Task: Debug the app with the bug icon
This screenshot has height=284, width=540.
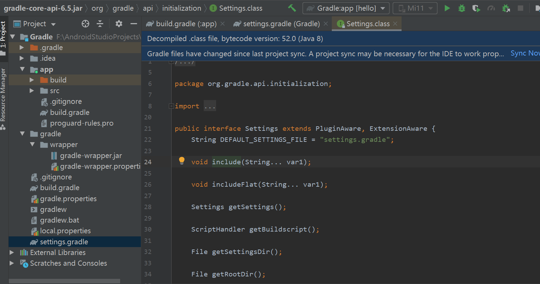Action: 462,8
